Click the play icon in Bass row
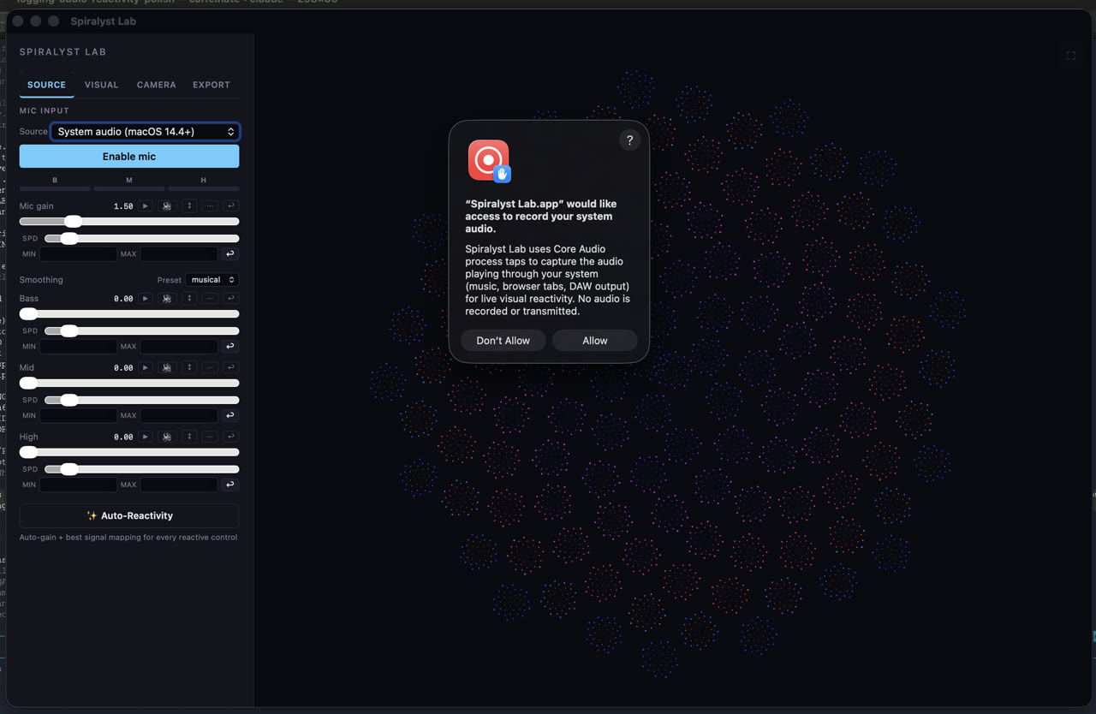The height and width of the screenshot is (714, 1096). (146, 299)
